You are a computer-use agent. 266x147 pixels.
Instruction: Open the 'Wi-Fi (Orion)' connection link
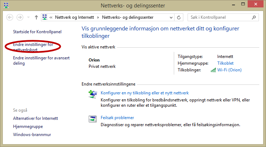[x=229, y=70]
